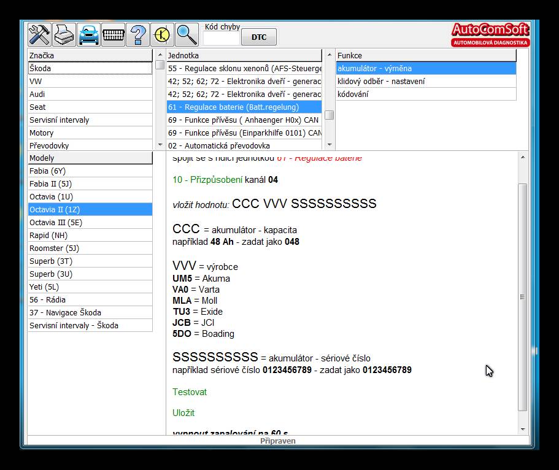Select Audi in the Značka list
This screenshot has width=559, height=470.
(x=90, y=94)
